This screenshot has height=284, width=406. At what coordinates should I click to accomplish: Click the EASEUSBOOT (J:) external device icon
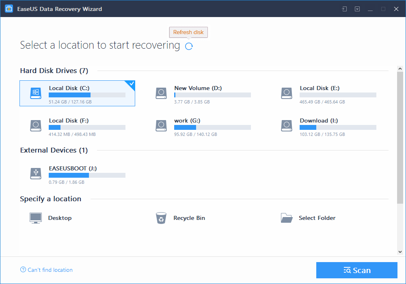tap(35, 173)
